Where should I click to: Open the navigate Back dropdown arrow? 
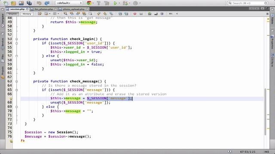(50, 14)
